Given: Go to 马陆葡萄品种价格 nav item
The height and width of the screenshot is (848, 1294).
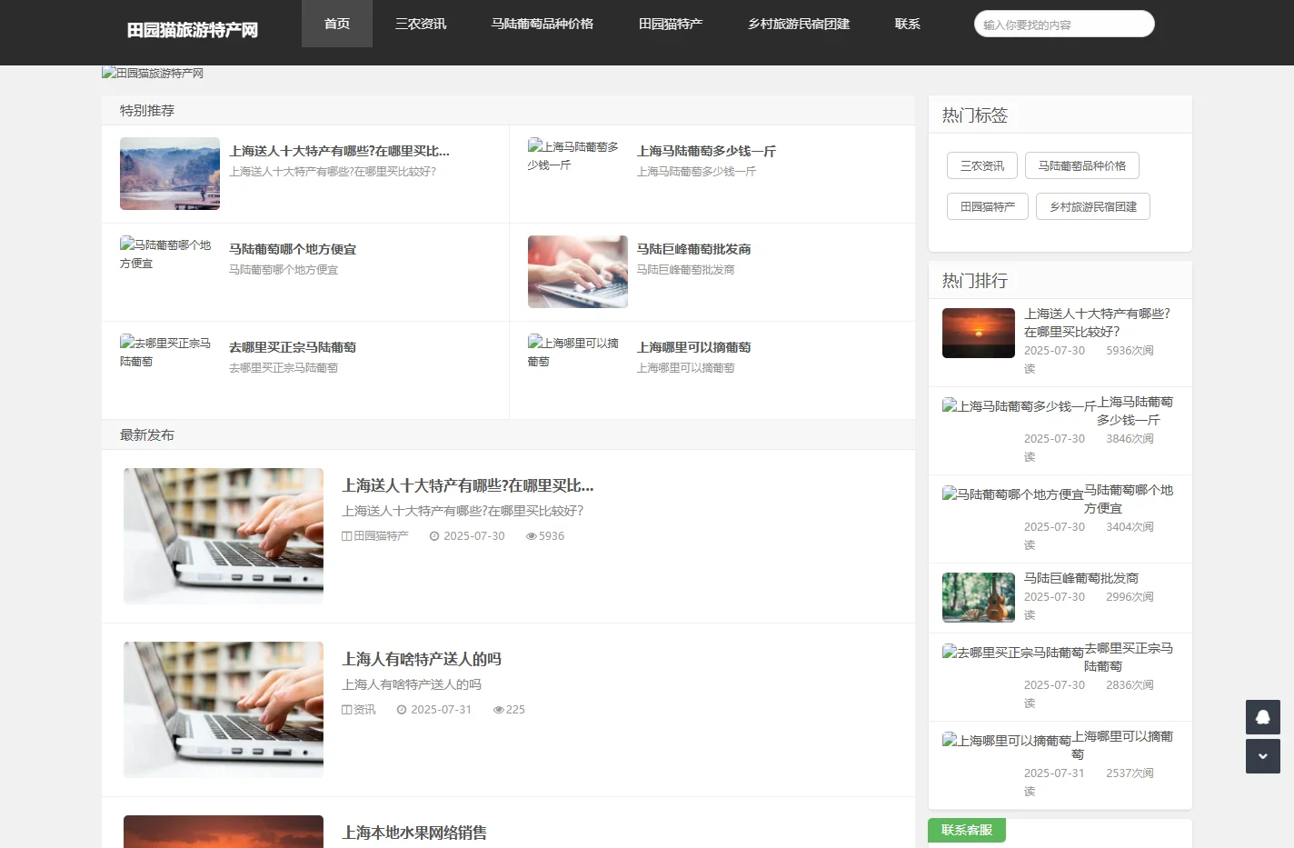Looking at the screenshot, I should (542, 24).
